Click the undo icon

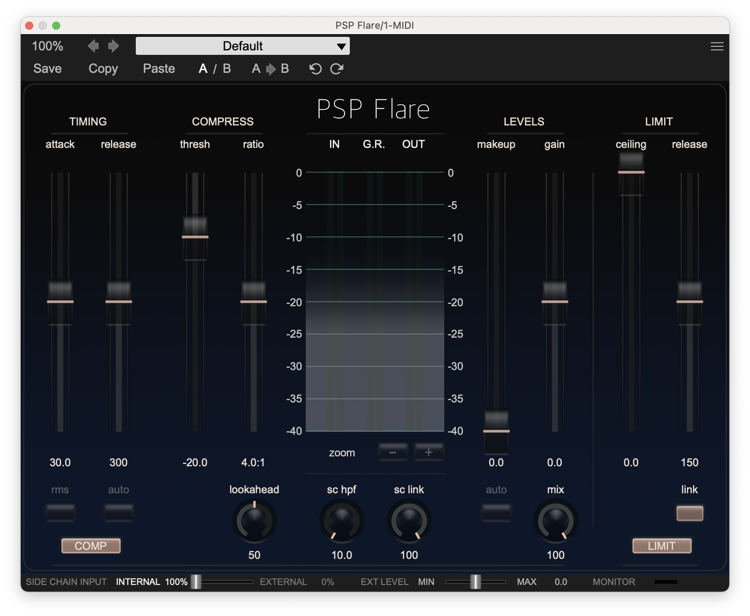coord(315,69)
